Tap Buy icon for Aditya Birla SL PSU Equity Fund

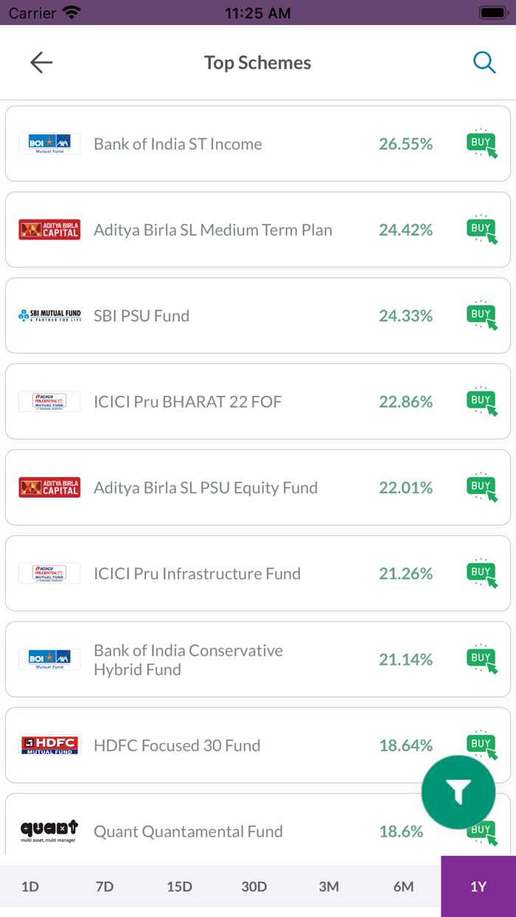coord(481,487)
